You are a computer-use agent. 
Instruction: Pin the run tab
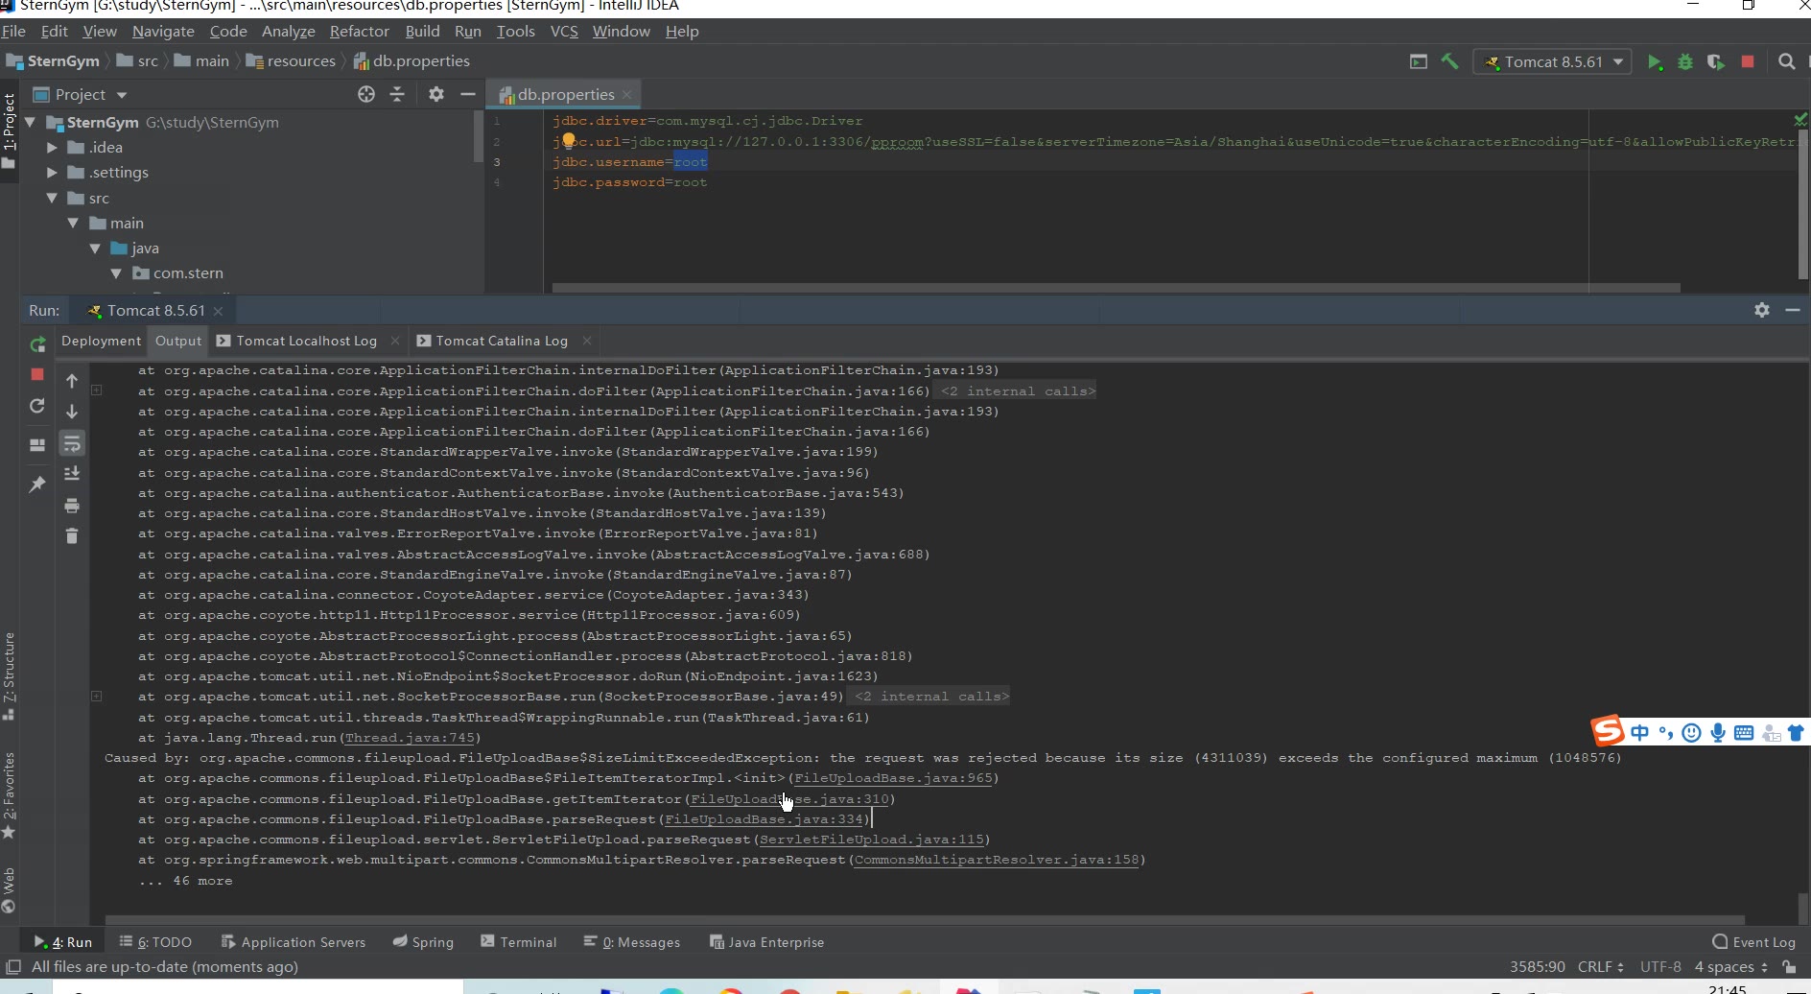tap(37, 485)
